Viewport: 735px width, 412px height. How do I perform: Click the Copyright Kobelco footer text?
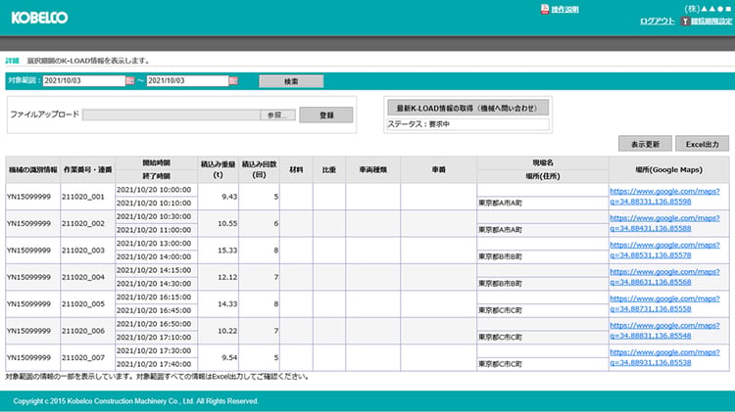click(136, 401)
